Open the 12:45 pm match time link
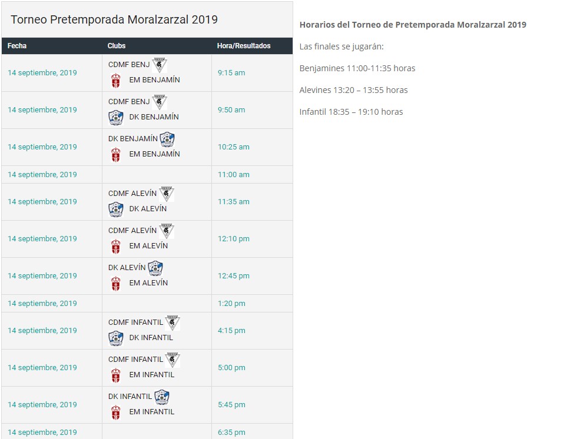Screen dimensions: 577x439 click(234, 276)
